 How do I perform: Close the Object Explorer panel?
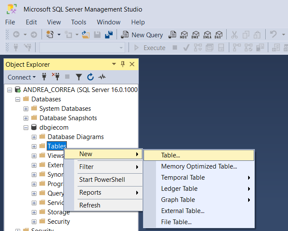click(x=132, y=64)
